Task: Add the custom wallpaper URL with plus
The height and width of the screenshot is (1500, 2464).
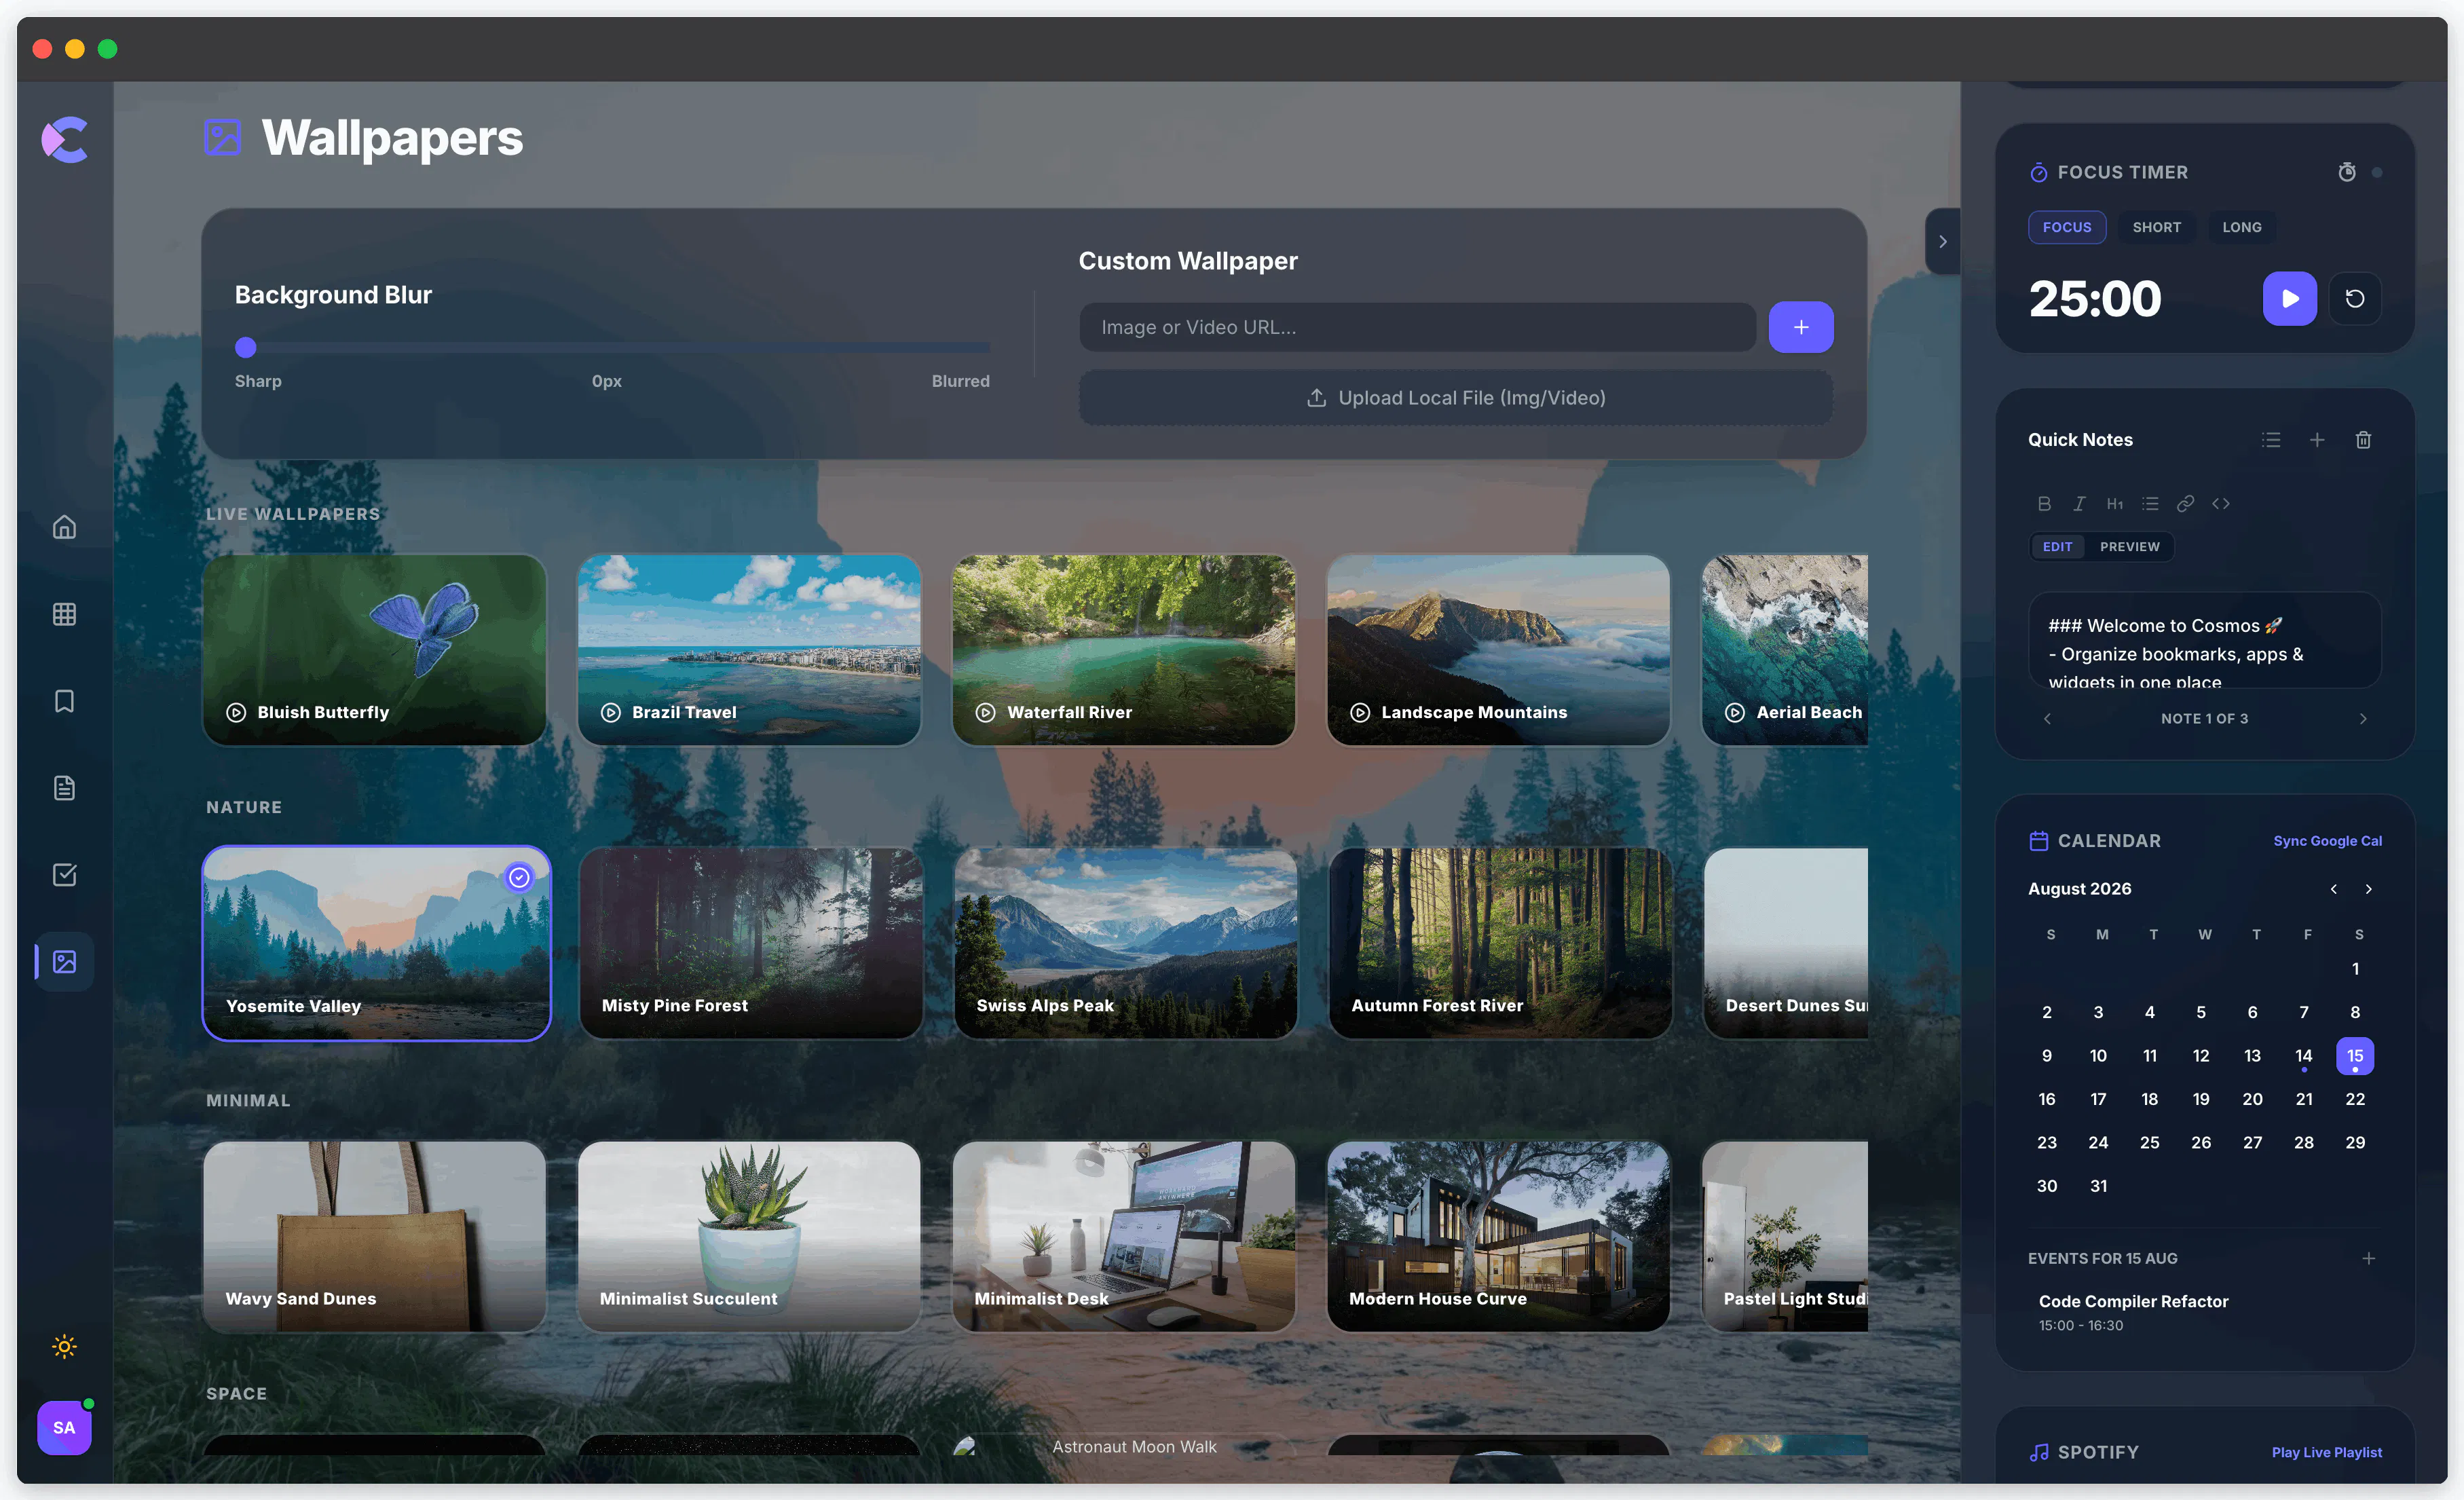Action: tap(1800, 327)
